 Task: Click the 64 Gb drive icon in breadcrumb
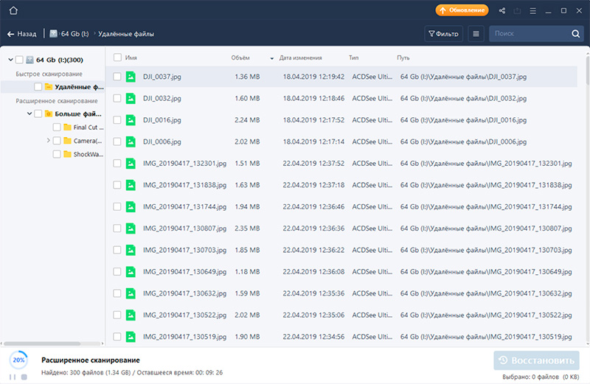pos(54,34)
